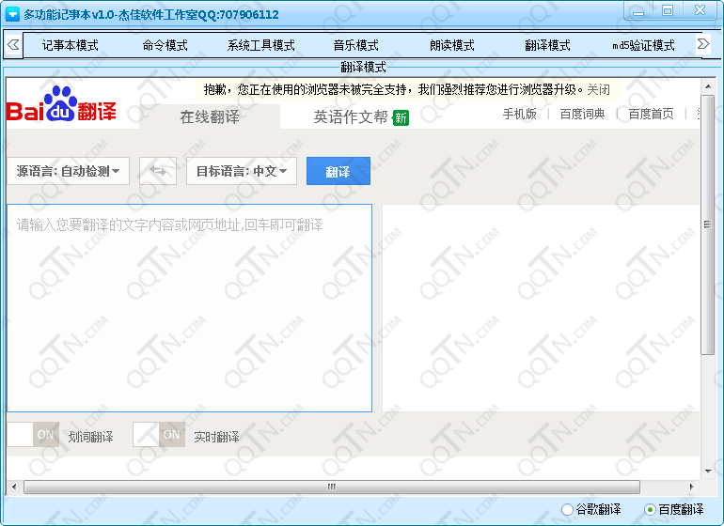Click the horizontal scrollbar at bottom
This screenshot has height=526, width=724.
click(331, 487)
